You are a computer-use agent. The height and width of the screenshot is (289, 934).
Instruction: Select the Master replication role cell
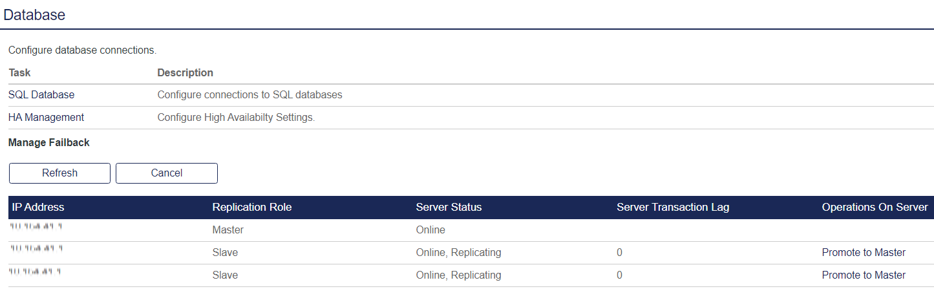[x=228, y=230]
